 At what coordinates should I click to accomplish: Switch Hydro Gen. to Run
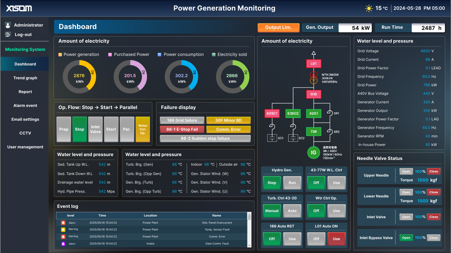pos(292,183)
